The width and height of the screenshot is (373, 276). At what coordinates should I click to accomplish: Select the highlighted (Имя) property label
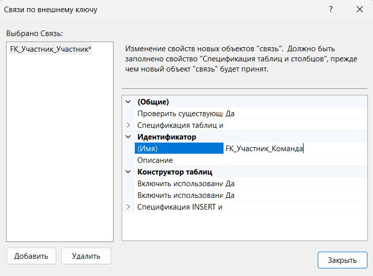tap(179, 149)
